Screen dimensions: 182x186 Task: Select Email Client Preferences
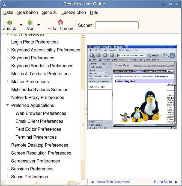click(39, 121)
